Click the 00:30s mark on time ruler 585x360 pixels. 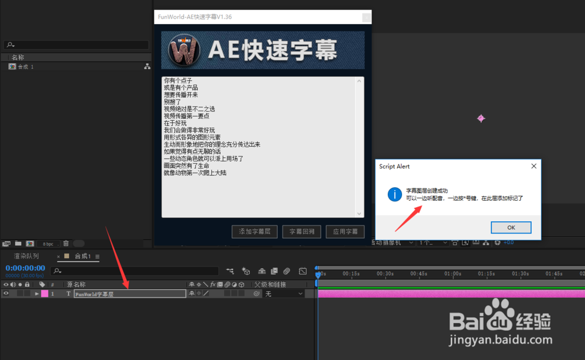point(385,274)
